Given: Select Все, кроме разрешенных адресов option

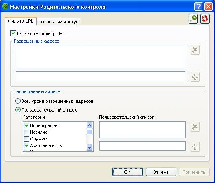Looking at the screenshot, I should pyautogui.click(x=18, y=101).
